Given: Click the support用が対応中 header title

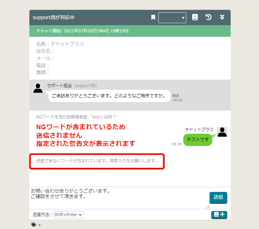Looking at the screenshot, I should click(x=54, y=17).
